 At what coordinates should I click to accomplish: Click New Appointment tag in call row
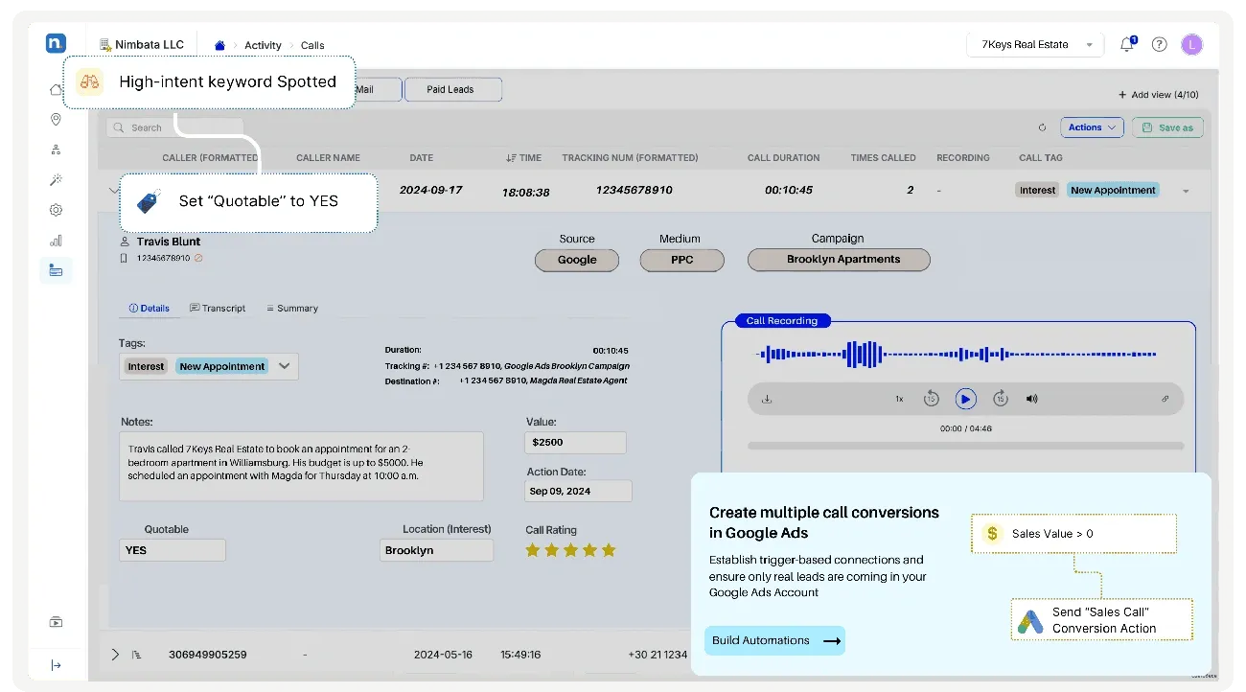point(1113,191)
